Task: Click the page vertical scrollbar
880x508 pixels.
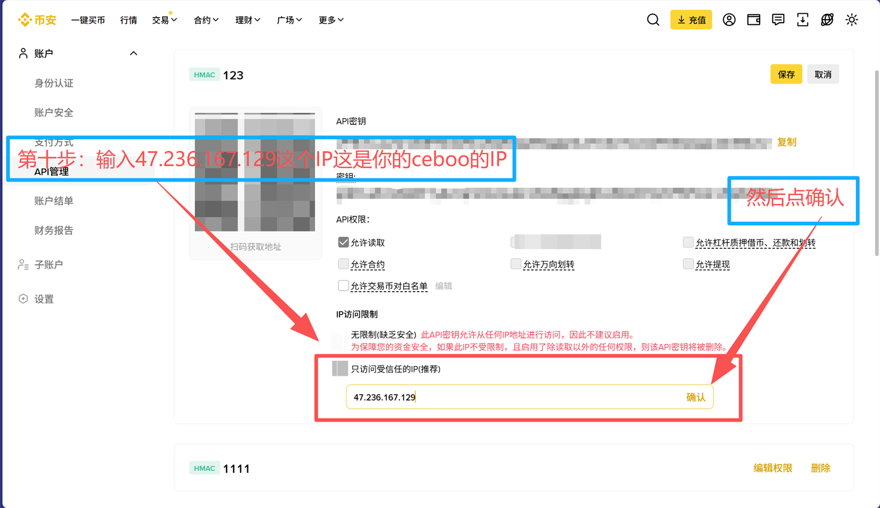Action: [x=877, y=163]
